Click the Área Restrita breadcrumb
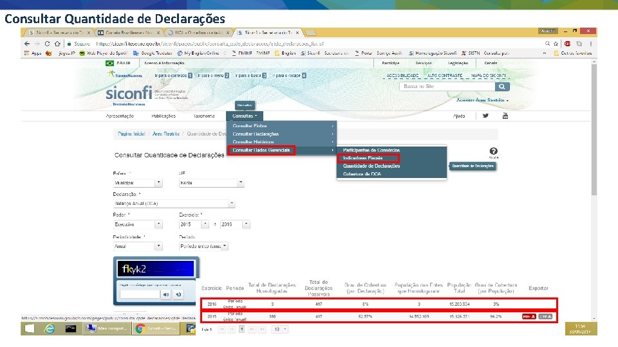 [166, 134]
